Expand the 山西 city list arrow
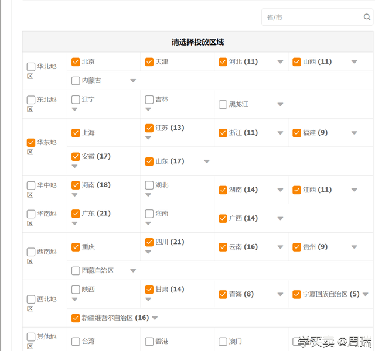Screen dimensions: 375x351 354,62
